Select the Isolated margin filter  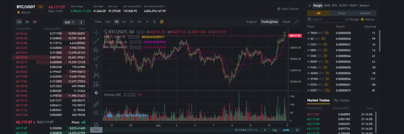365,13
